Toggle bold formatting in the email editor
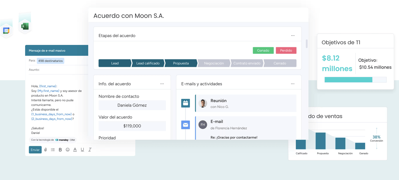The height and width of the screenshot is (180, 399). (x=60, y=150)
